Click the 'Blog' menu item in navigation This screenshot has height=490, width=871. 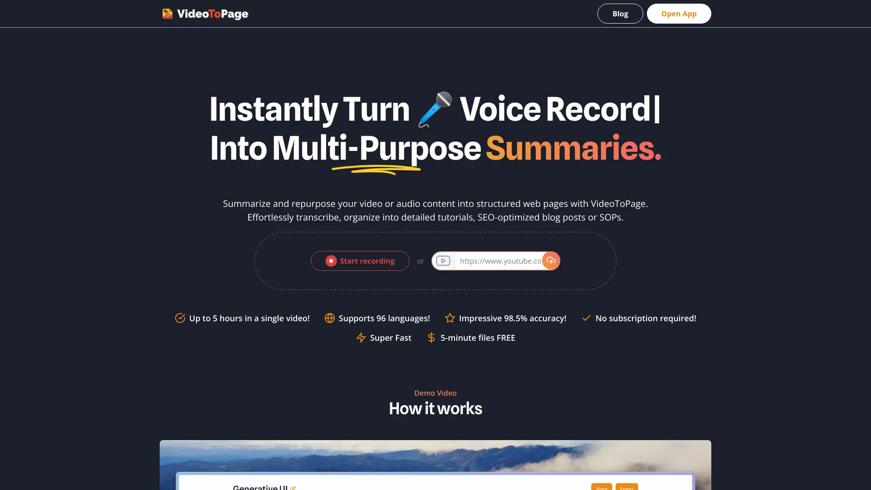pyautogui.click(x=620, y=13)
